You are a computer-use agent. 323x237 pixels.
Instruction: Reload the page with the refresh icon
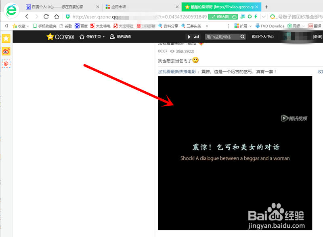coord(46,17)
